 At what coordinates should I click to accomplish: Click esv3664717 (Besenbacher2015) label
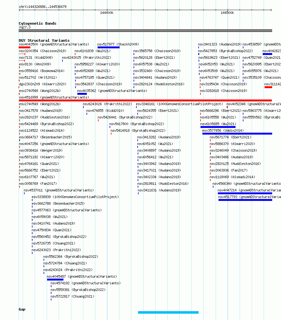(45, 137)
